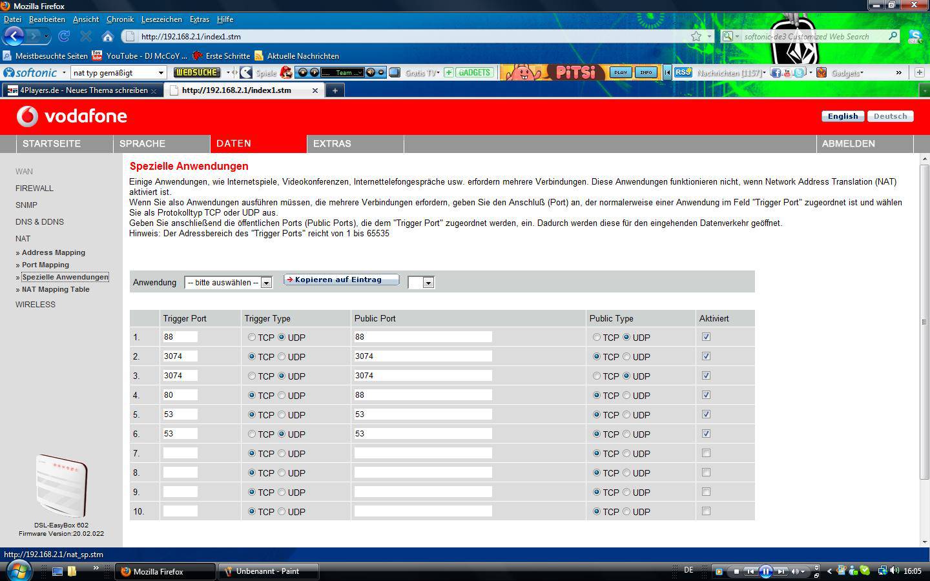This screenshot has width=930, height=581.
Task: Pause the media player in the taskbar
Action: [765, 571]
